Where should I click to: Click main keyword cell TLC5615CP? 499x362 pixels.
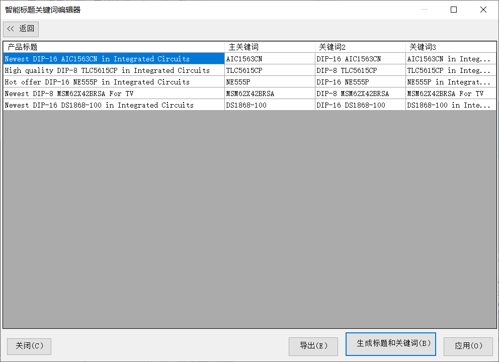(270, 70)
